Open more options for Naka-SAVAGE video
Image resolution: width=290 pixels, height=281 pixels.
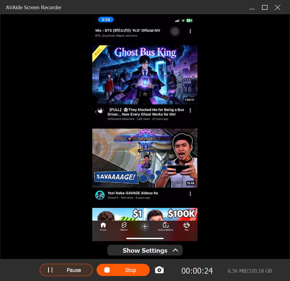[190, 194]
